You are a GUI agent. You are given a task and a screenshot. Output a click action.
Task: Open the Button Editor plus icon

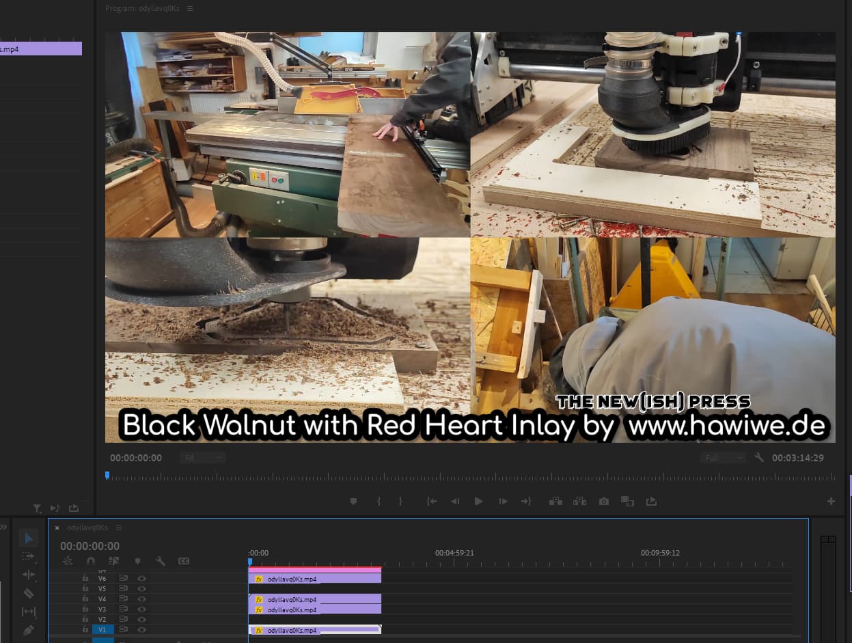[x=831, y=502]
